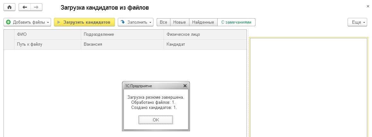Click inside the empty preview panel
This screenshot has height=137, width=372.
[x=308, y=86]
